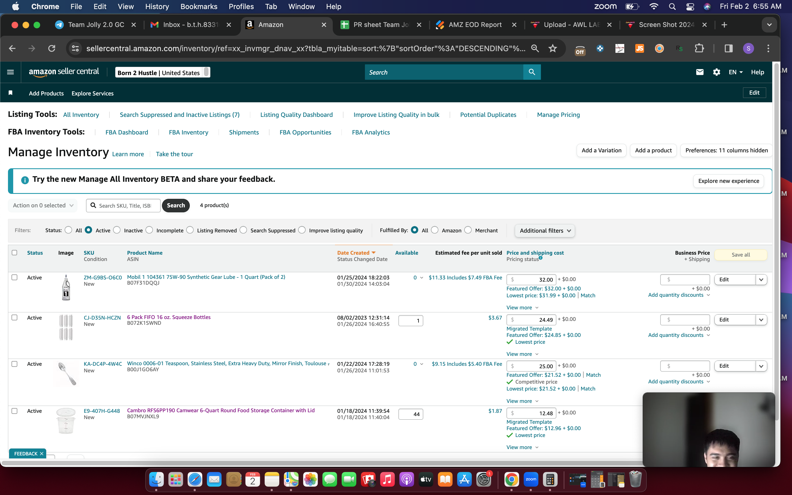Screen dimensions: 792x495
Task: Select the Search Suppressed status filter
Action: 243,230
